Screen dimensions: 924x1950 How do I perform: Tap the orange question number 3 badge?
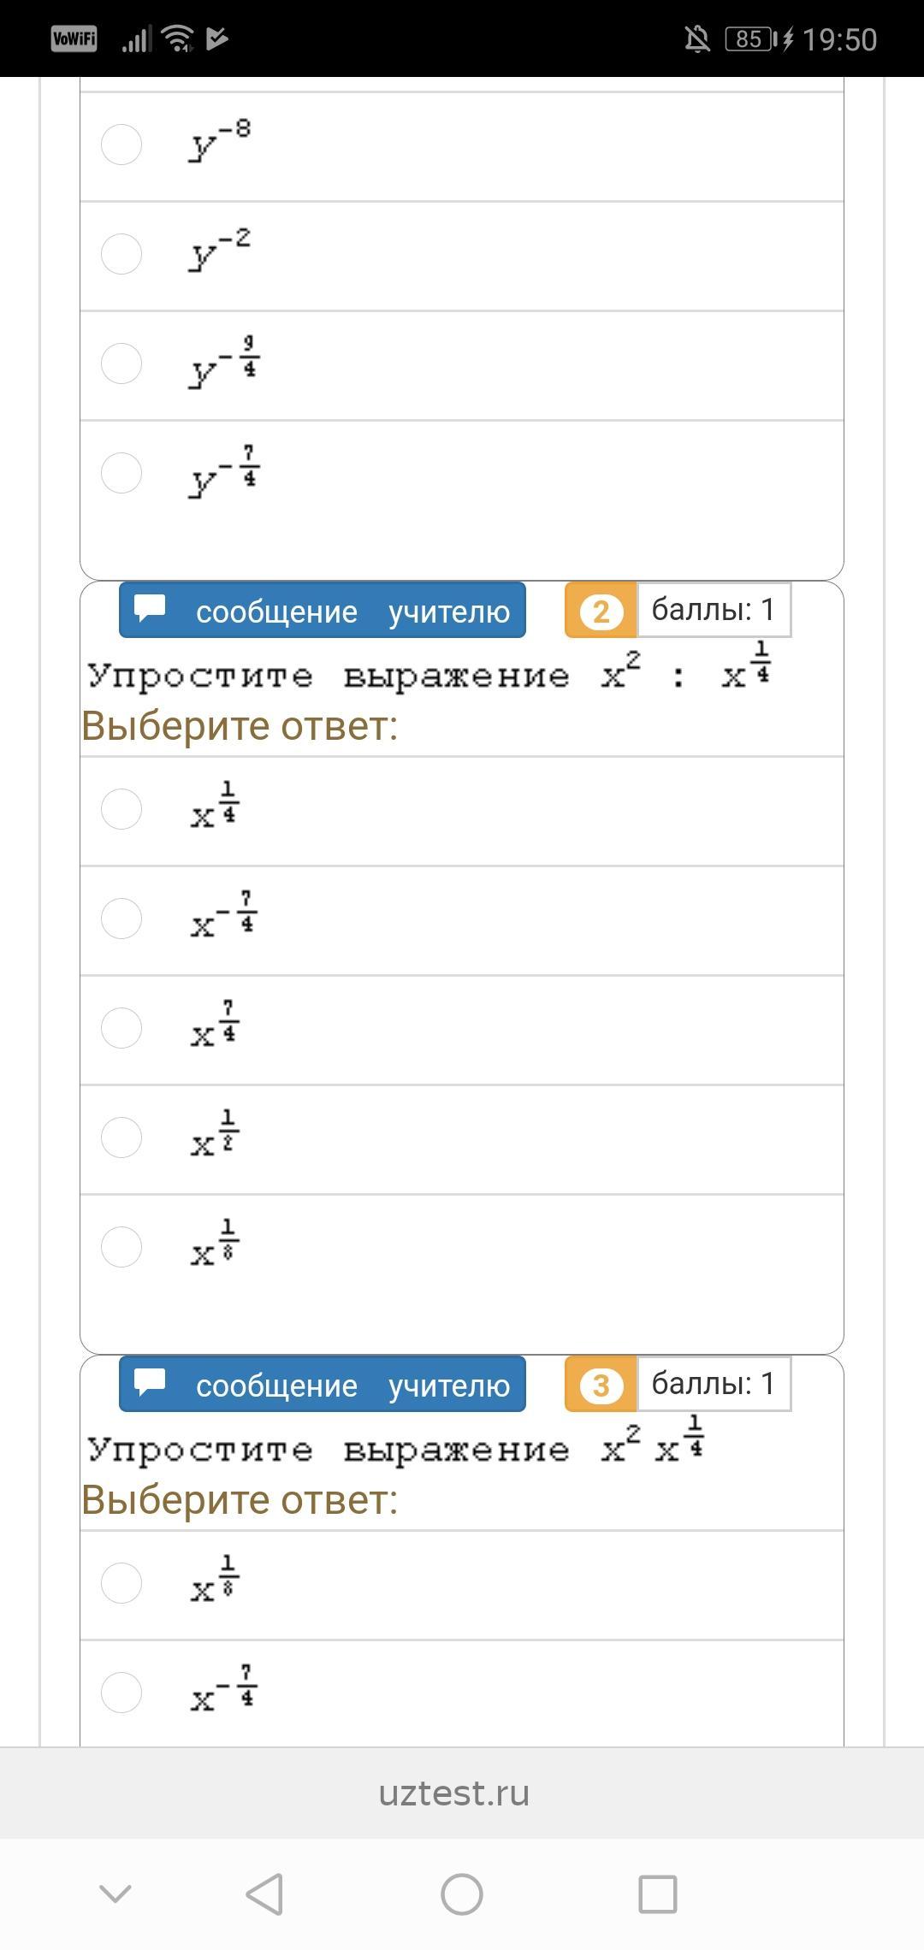point(601,1385)
